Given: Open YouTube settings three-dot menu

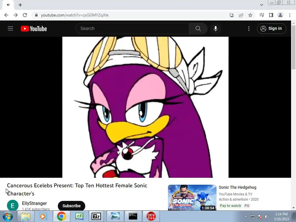Looking at the screenshot, I should [249, 29].
